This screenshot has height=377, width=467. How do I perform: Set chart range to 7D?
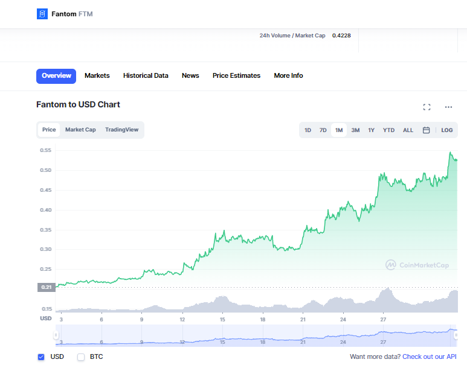click(x=323, y=130)
